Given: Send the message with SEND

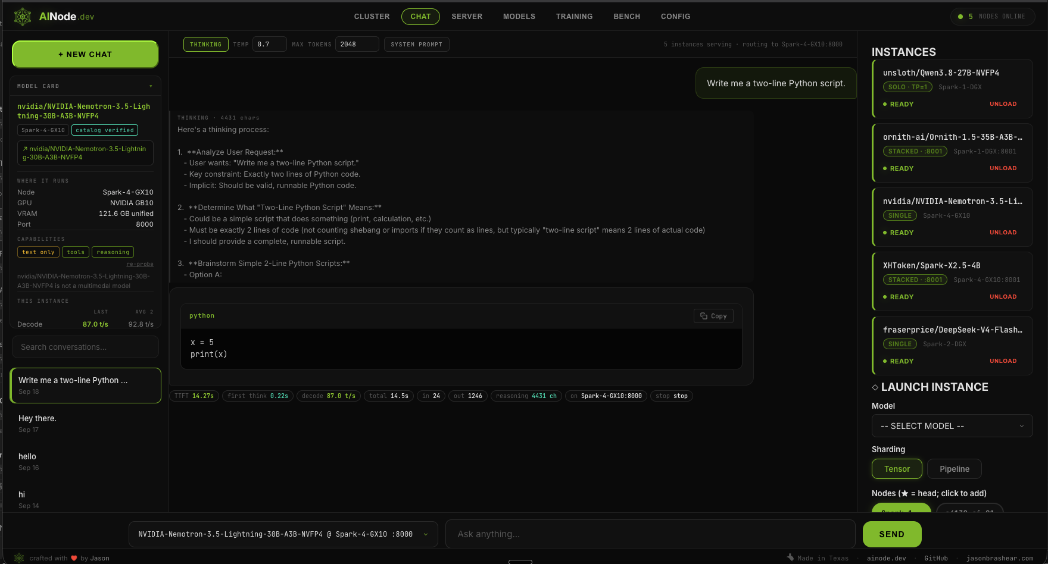Looking at the screenshot, I should 891,534.
